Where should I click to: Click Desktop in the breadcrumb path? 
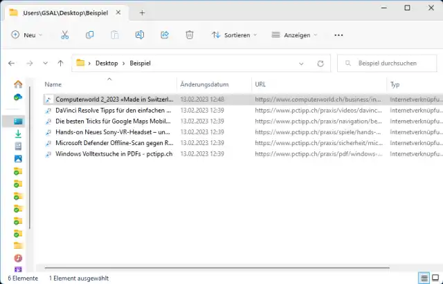coord(106,64)
